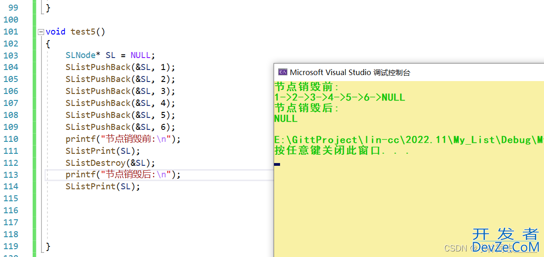Click the SListPrint(SL) on line 111
This screenshot has width=544, height=257.
[103, 151]
